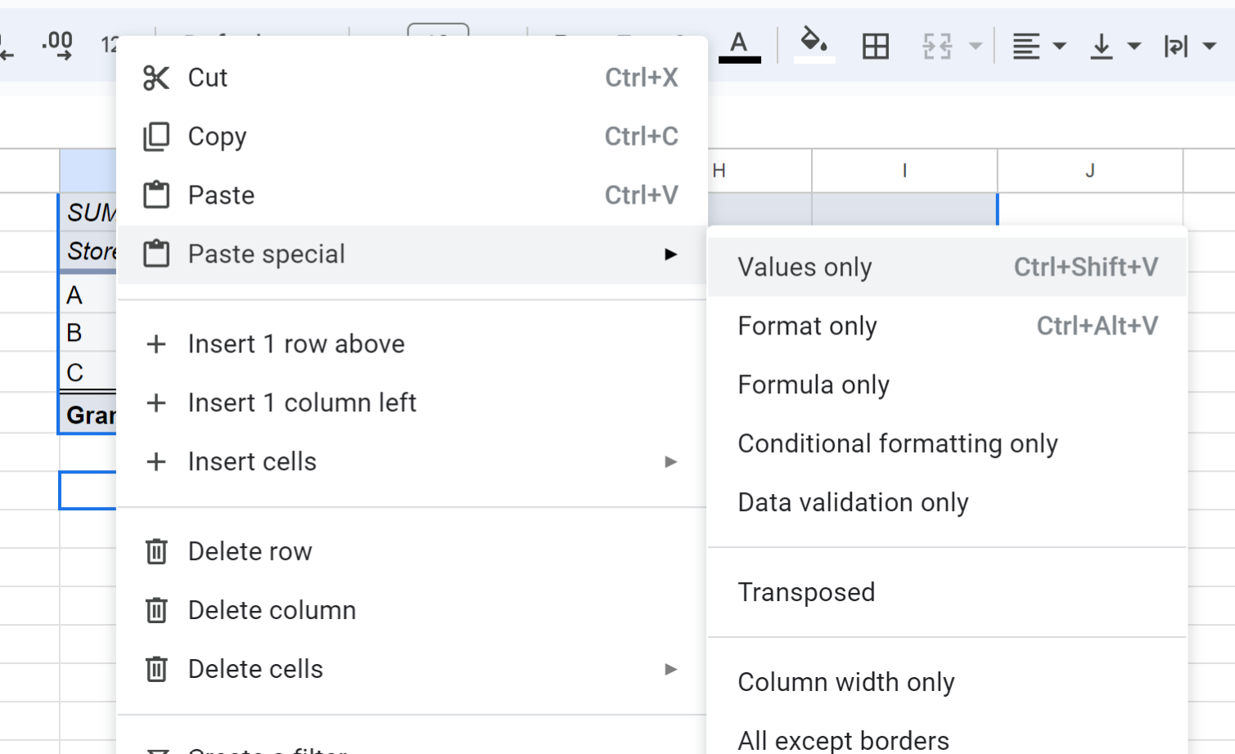Screen dimensions: 1235x754
Task: Click Delete column in the menu
Action: point(272,610)
